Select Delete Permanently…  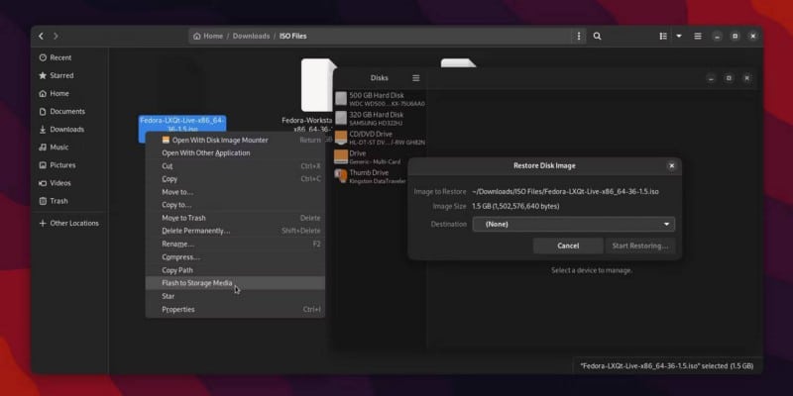(x=235, y=231)
